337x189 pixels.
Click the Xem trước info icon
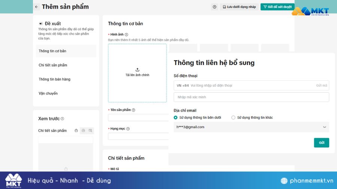tap(62, 119)
